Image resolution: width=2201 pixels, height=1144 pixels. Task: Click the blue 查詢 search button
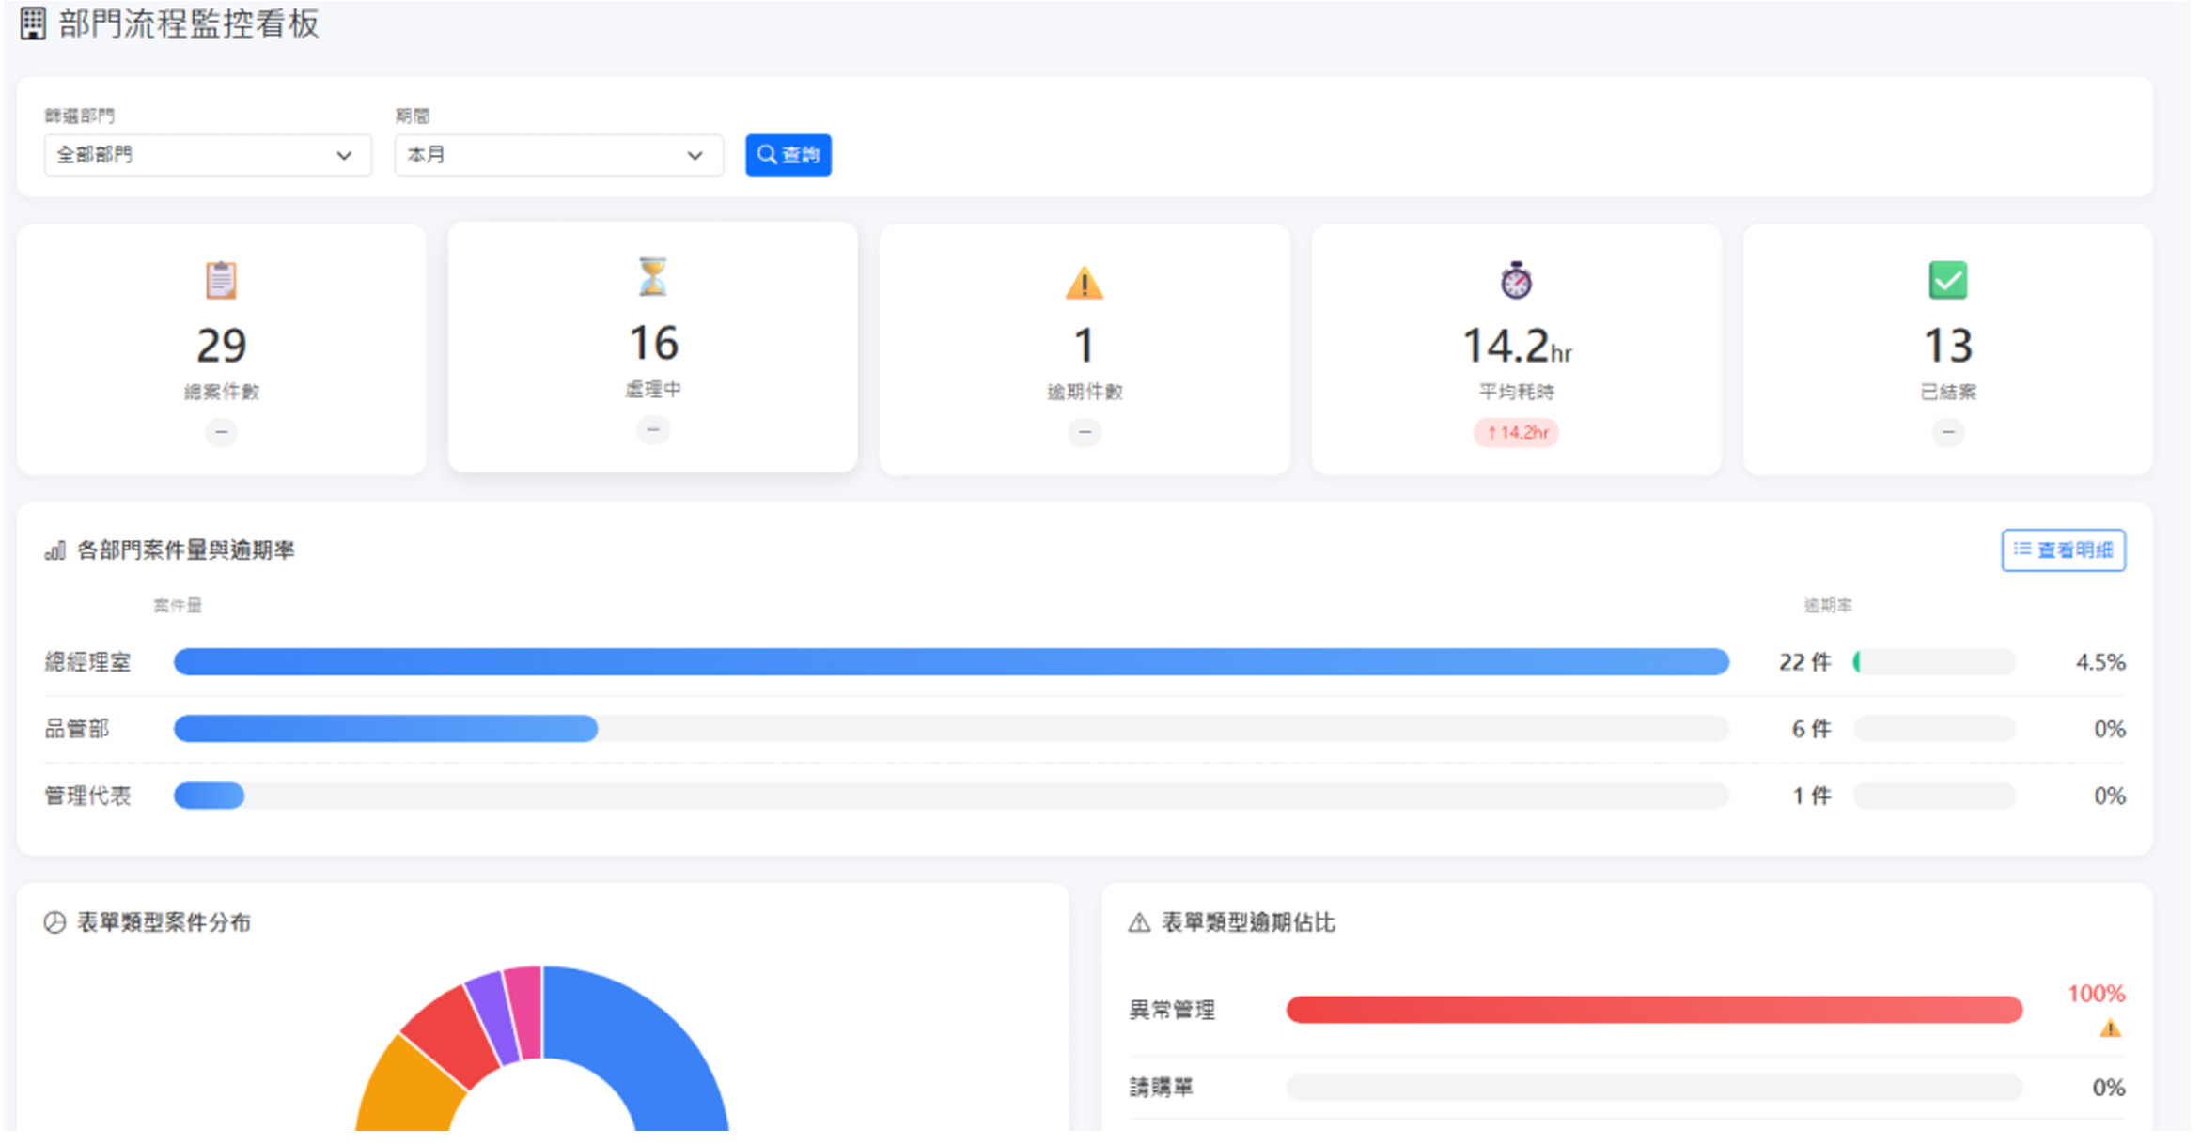788,155
